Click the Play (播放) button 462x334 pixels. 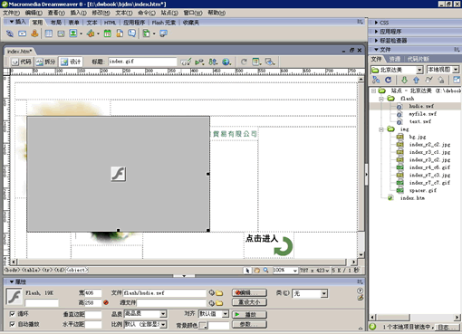(x=249, y=315)
